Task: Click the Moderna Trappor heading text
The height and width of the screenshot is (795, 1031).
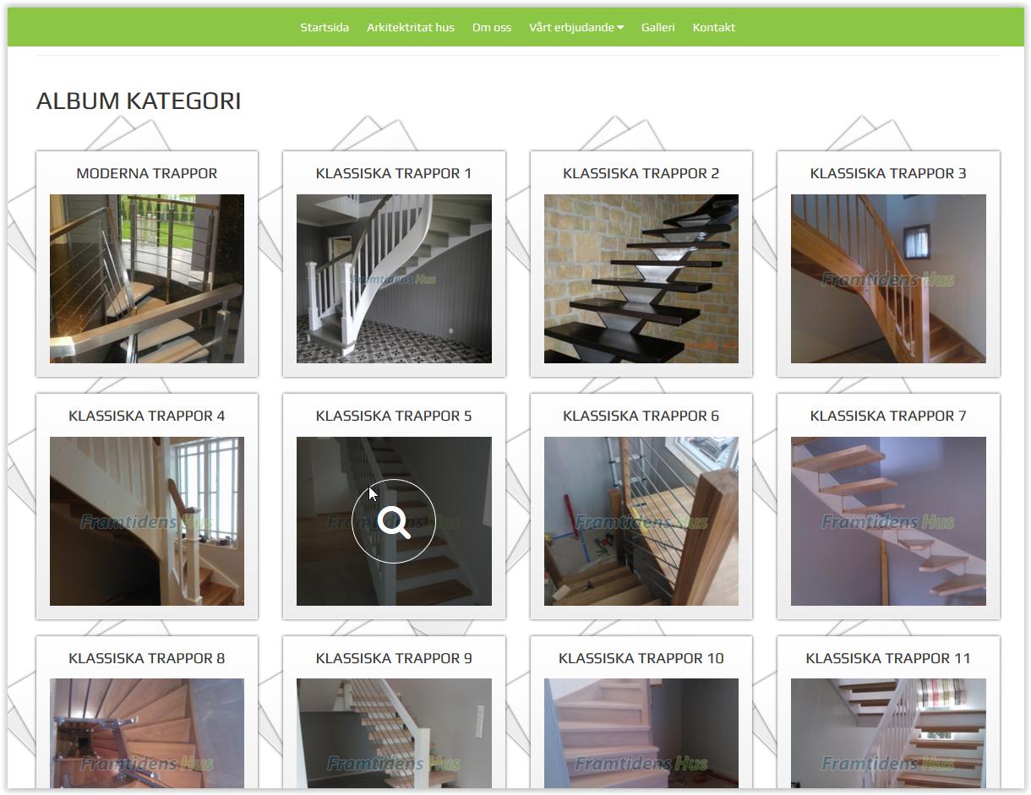Action: (x=147, y=173)
